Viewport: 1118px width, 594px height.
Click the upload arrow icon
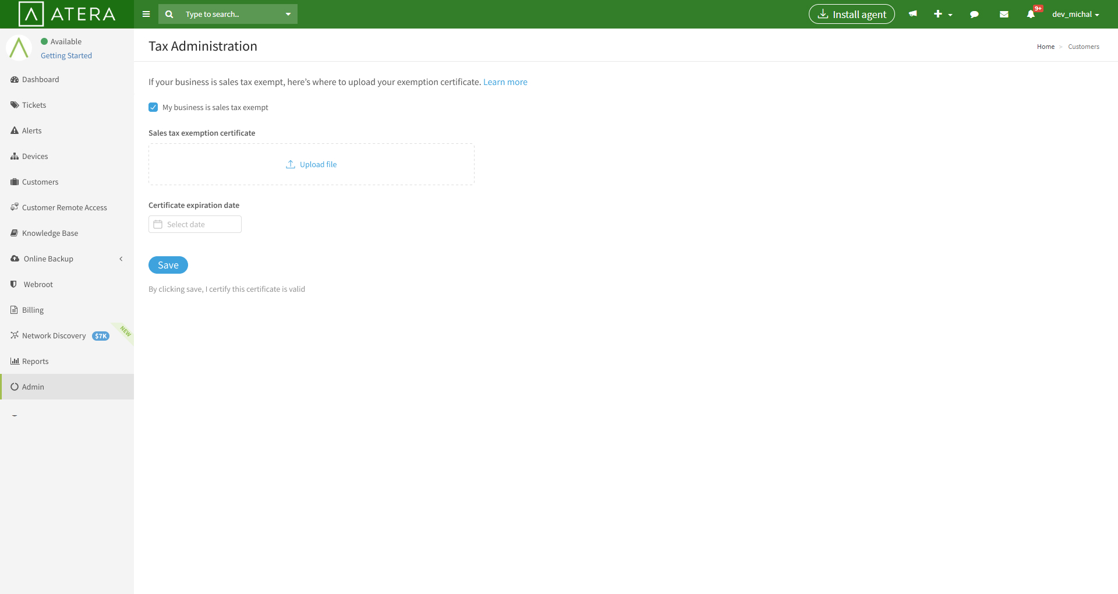point(291,164)
